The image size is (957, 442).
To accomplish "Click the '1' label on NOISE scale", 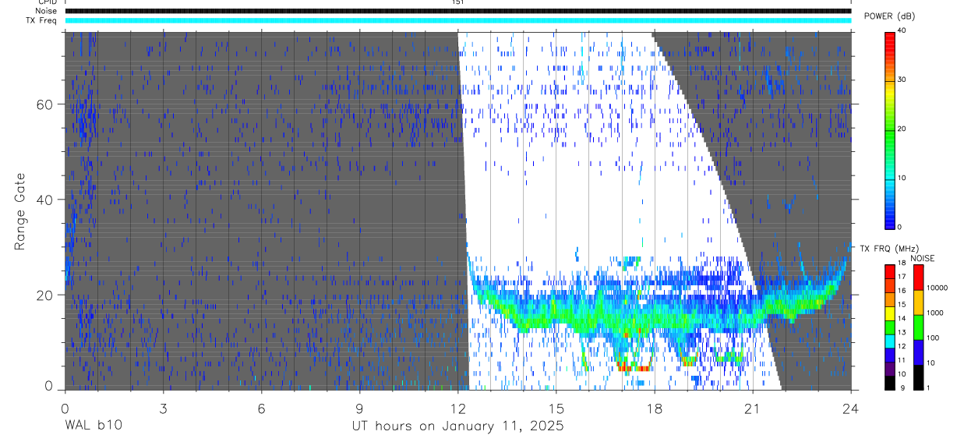I will click(x=927, y=387).
